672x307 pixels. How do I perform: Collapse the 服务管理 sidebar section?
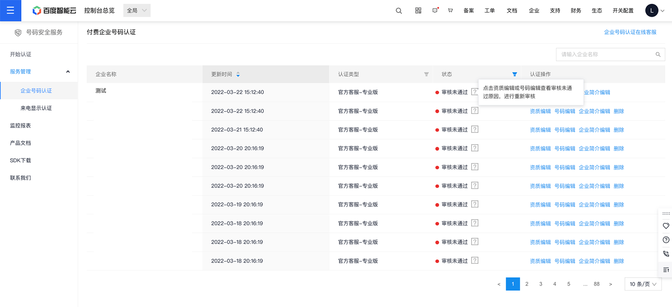point(68,72)
